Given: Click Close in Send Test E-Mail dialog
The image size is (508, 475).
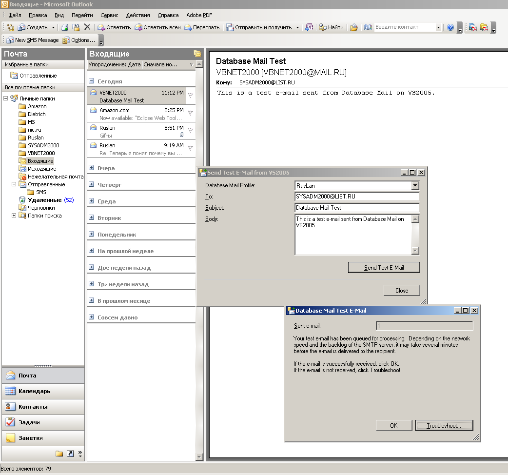Looking at the screenshot, I should (x=402, y=291).
